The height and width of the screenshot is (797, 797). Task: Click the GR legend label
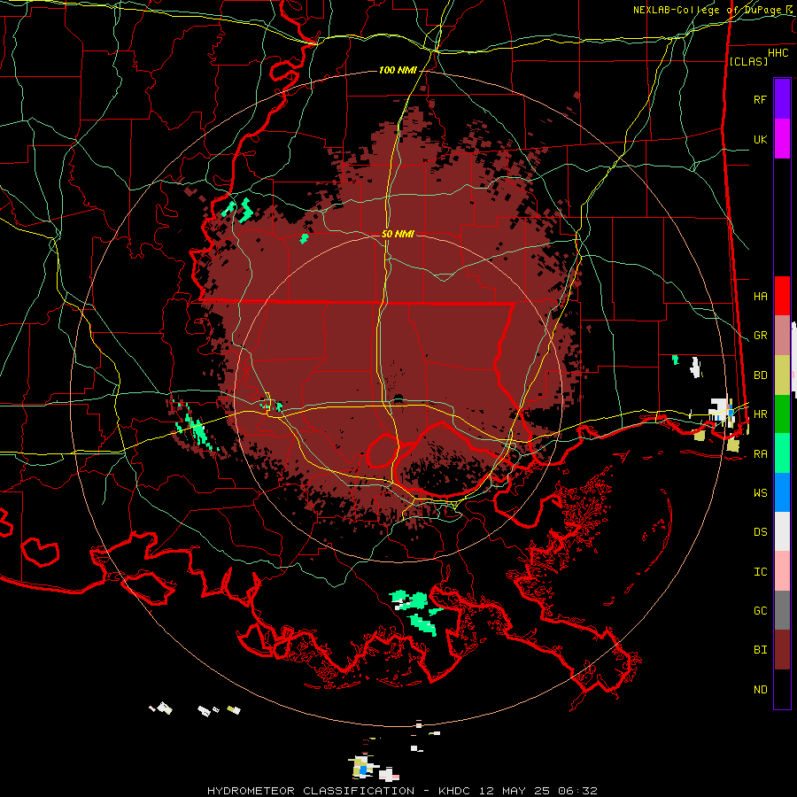(x=761, y=336)
